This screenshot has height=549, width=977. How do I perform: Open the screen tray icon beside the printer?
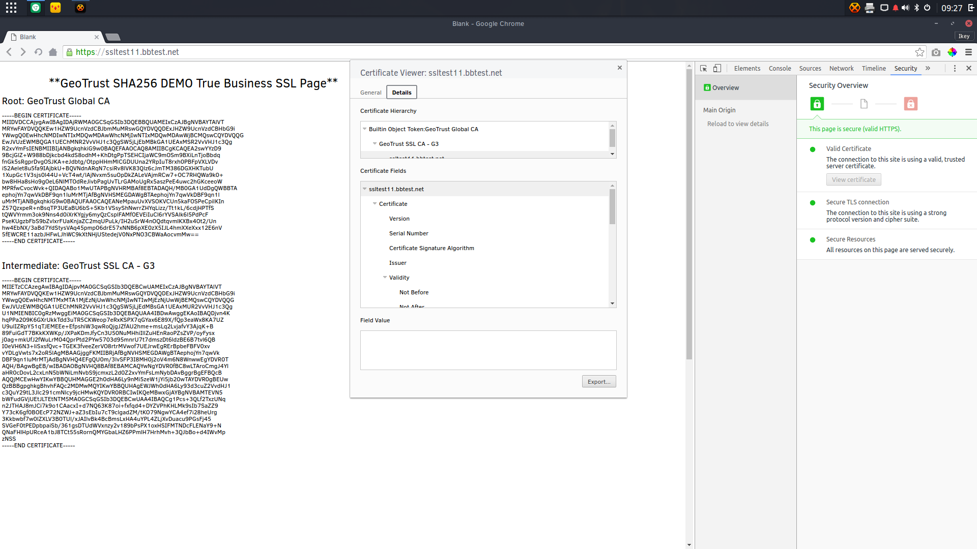(x=884, y=8)
